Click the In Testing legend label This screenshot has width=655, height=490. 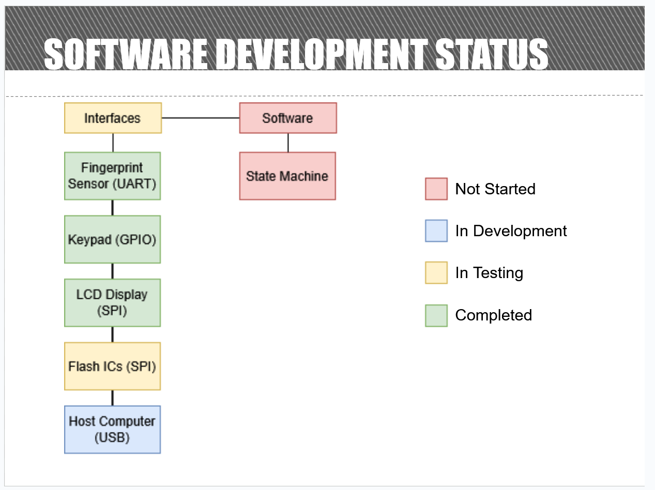(x=489, y=273)
